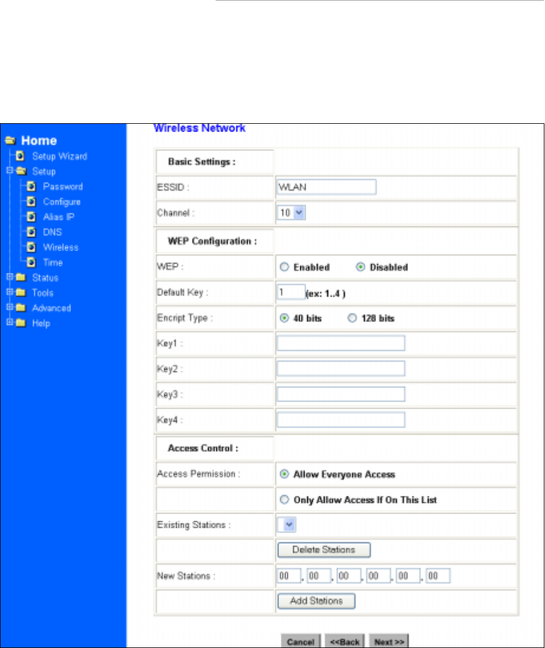Viewport: 545px width, 648px height.
Task: Choose 40 bits encryption type
Action: (284, 318)
